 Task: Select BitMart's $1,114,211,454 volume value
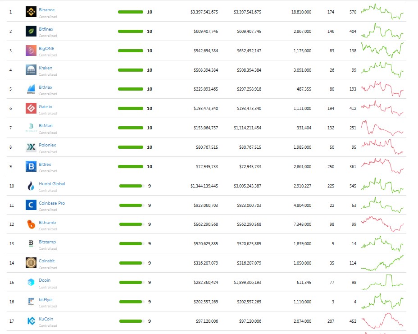[x=247, y=128]
